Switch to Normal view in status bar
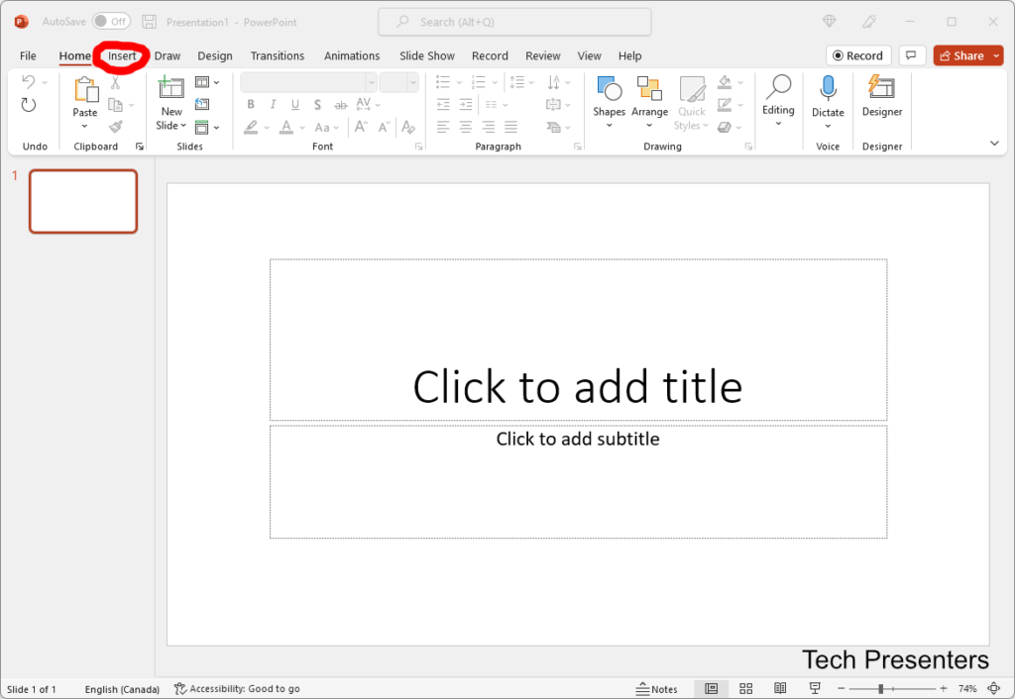This screenshot has height=699, width=1015. [712, 689]
